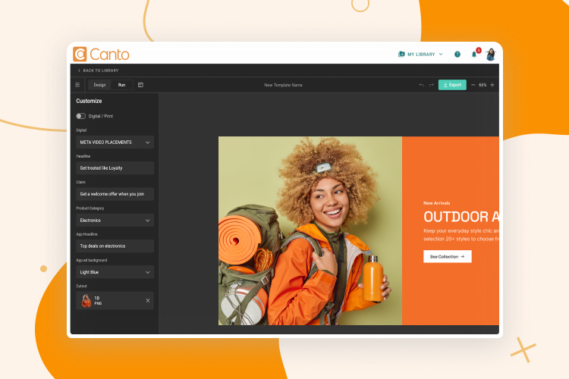
Task: Edit the New Template Name title
Action: (x=283, y=85)
